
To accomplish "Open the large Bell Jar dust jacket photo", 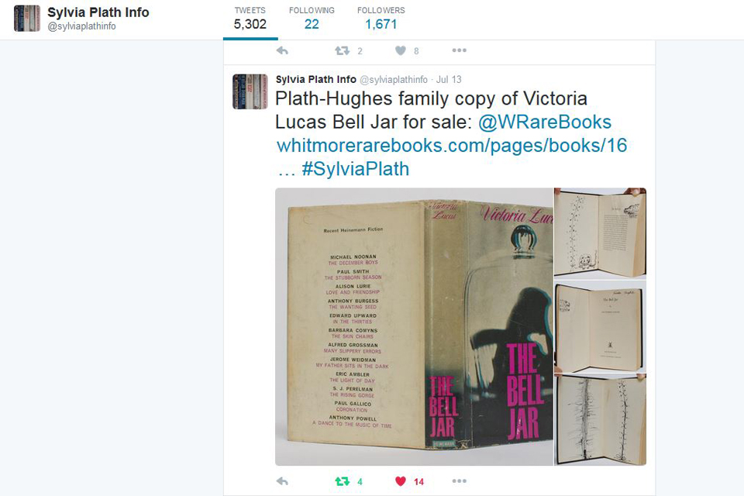I will (414, 326).
